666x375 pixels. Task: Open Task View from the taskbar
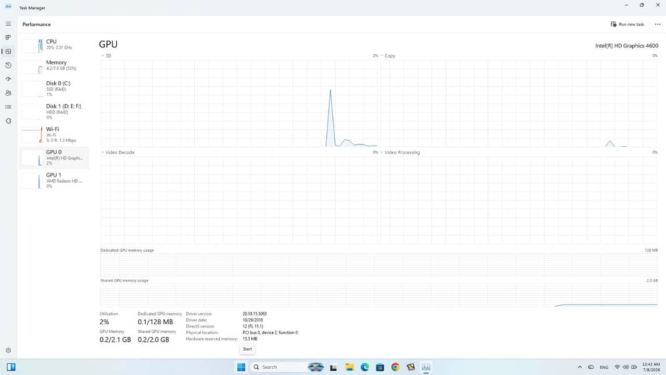coord(334,367)
